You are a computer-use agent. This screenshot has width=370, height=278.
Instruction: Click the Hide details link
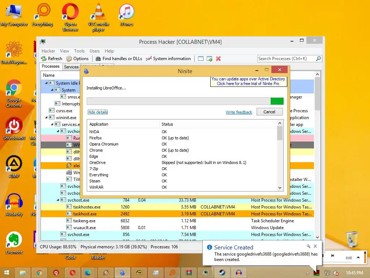(x=98, y=112)
